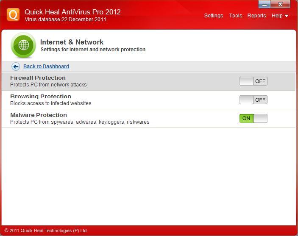This screenshot has width=298, height=236.
Task: Click the Internet & Network title
Action: 72,42
